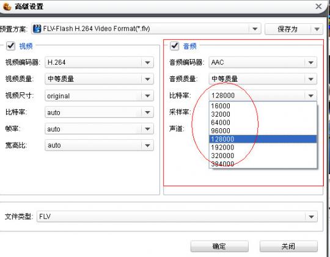Screen dimensions: 330x257
Task: Open the video 帧率 auto dropdown
Action: pyautogui.click(x=100, y=129)
